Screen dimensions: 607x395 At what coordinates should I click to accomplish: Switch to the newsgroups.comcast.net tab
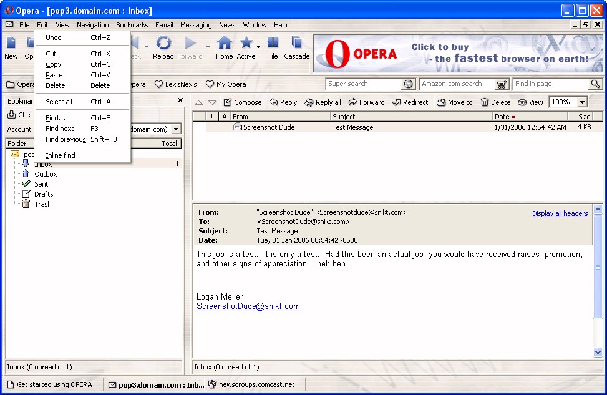[x=256, y=384]
